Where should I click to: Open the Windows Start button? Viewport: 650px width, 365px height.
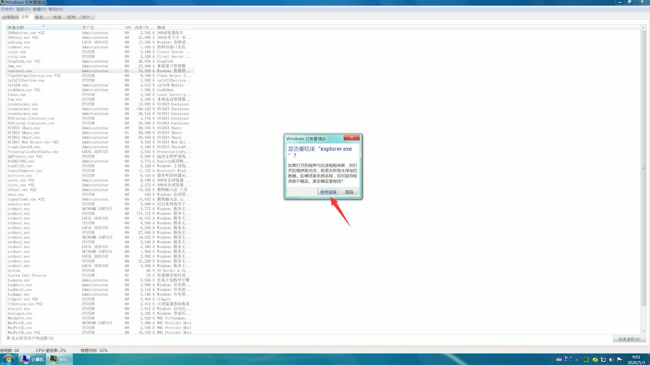[8, 359]
